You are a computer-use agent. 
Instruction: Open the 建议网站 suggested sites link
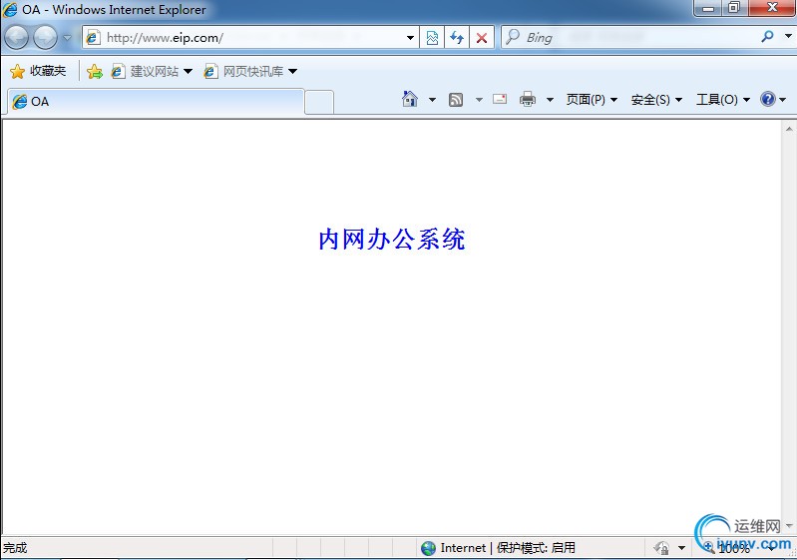tap(146, 71)
